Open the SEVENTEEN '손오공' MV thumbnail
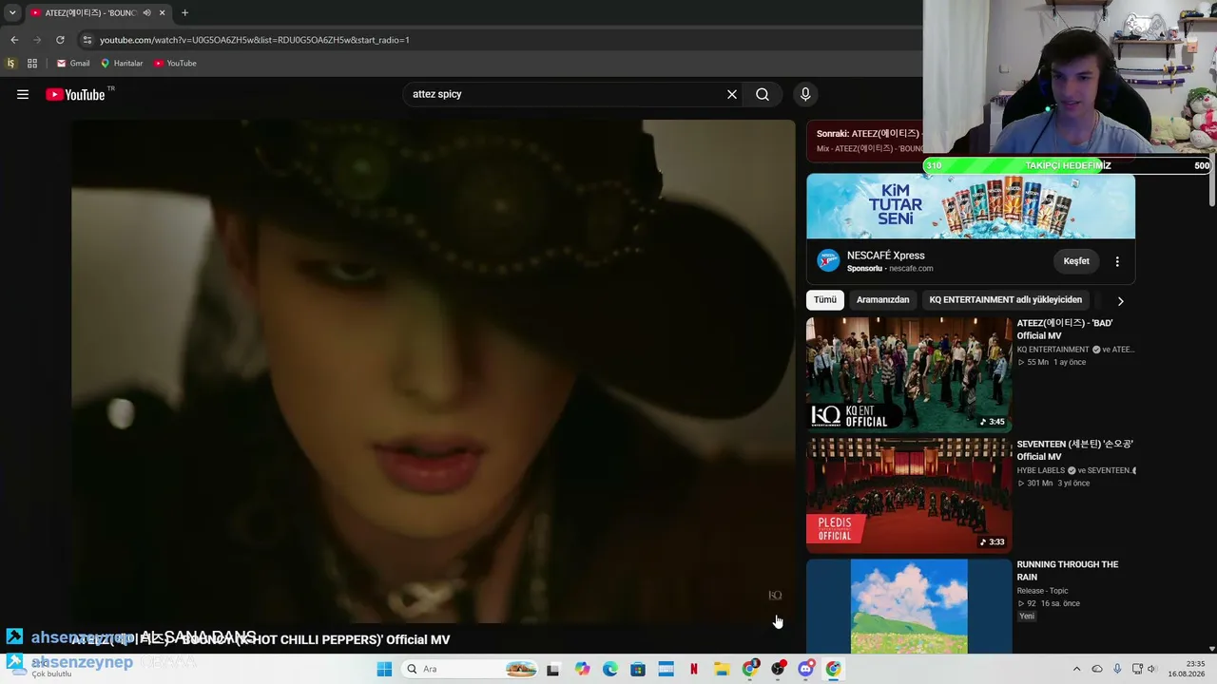The height and width of the screenshot is (684, 1217). [909, 495]
